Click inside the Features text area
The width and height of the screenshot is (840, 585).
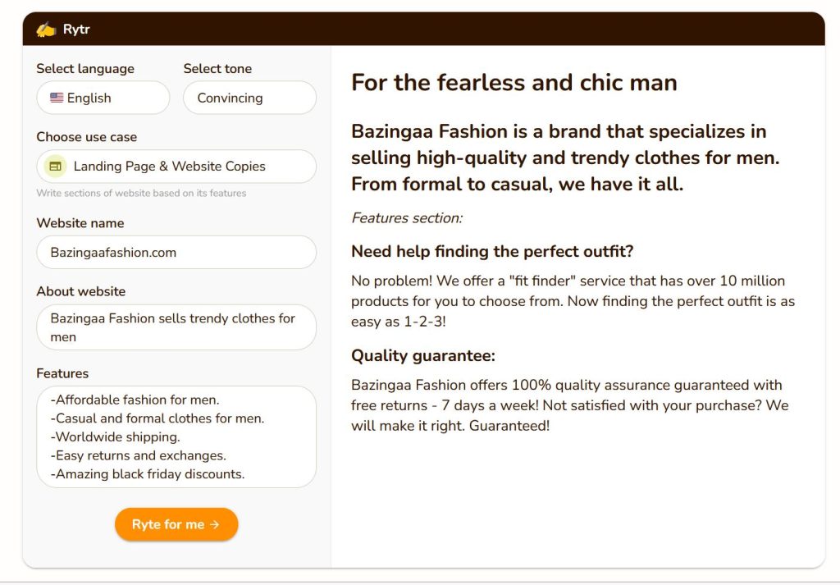[176, 437]
